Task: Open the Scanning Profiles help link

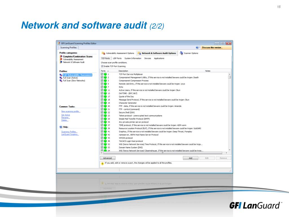Action: pos(69,132)
